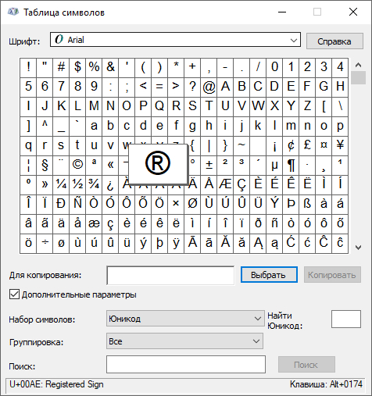
Task: Select the superscript two ² character
Action: 225,166
